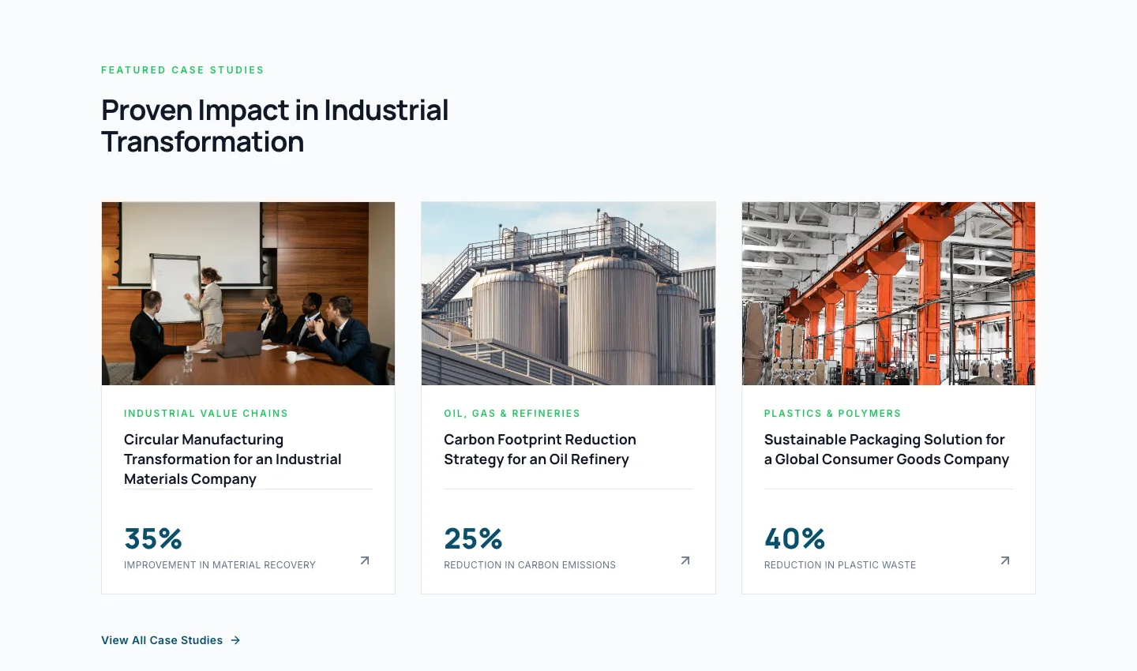
Task: Click right arrow beside View All Case Studies
Action: [x=235, y=640]
